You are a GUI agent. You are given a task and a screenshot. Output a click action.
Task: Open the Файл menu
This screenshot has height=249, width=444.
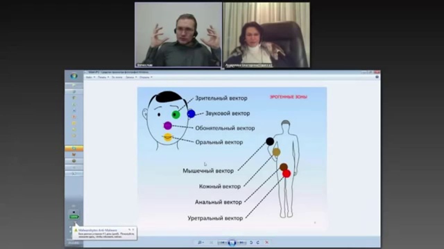(90, 77)
